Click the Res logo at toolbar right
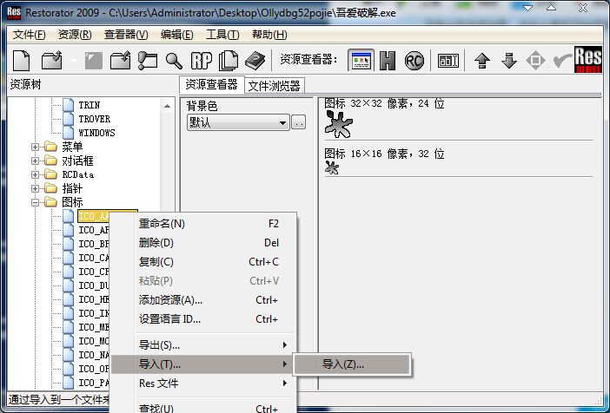This screenshot has width=610, height=413. (x=588, y=60)
